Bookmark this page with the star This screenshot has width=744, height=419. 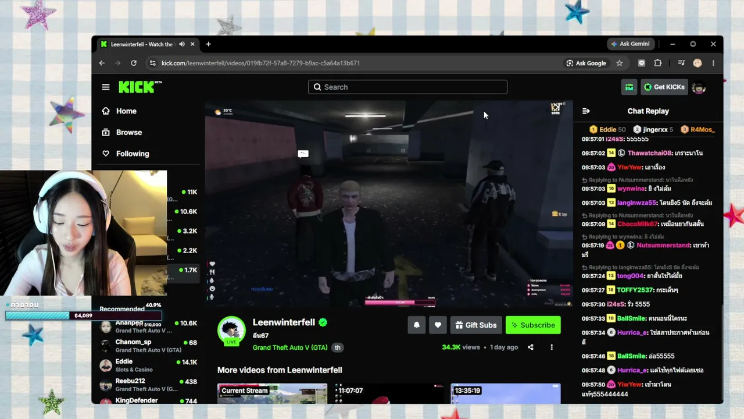[620, 63]
